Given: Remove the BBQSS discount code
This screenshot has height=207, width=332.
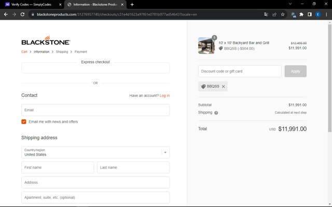Looking at the screenshot, I should tap(224, 86).
